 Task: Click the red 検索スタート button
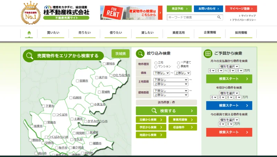point(229,132)
